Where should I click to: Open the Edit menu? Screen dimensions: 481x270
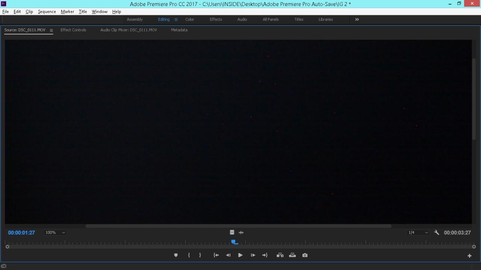pyautogui.click(x=17, y=12)
